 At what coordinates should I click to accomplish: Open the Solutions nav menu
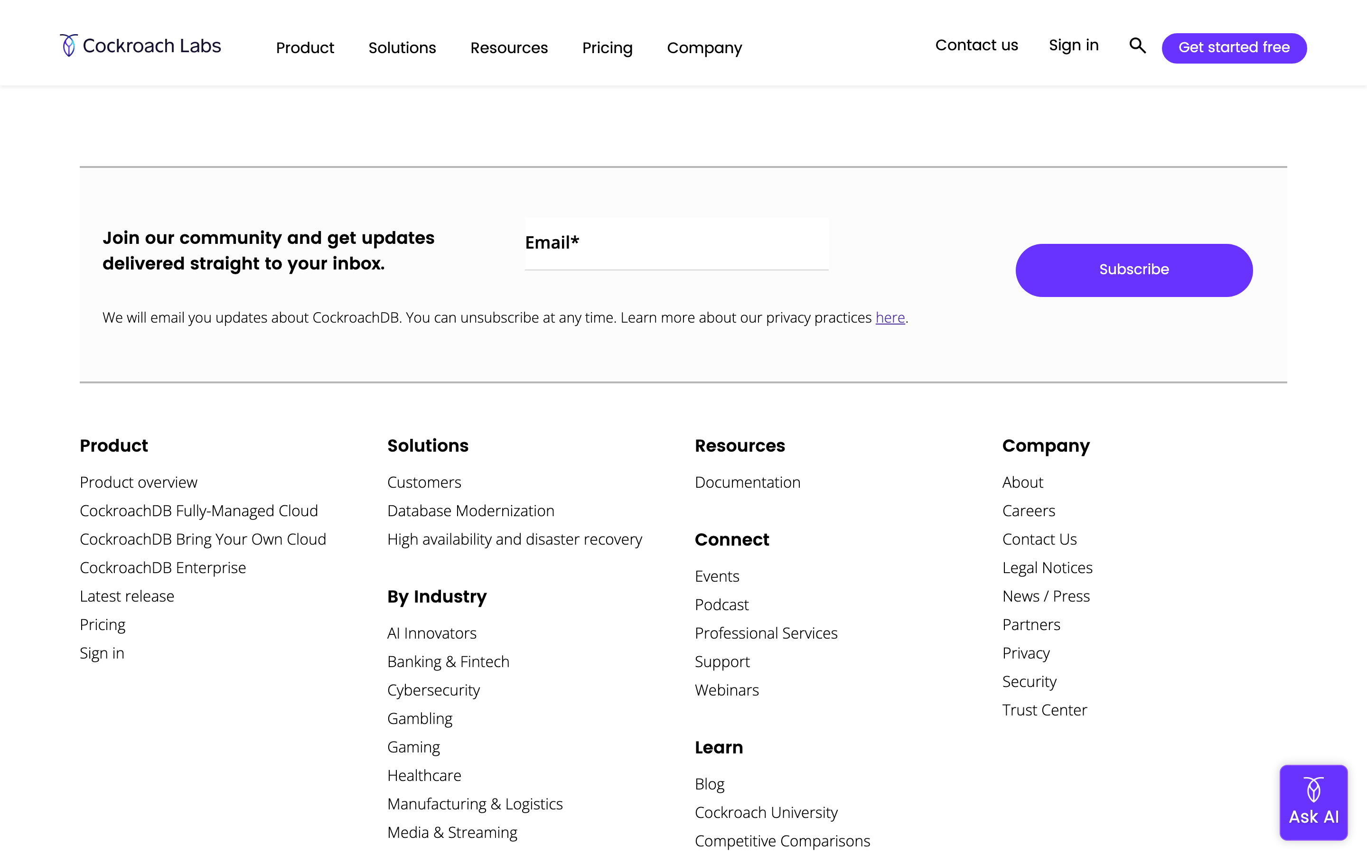tap(402, 47)
